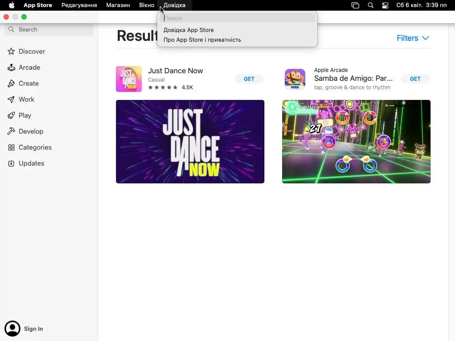Open the Apple menu logo
Viewport: 455px width, 341px height.
tap(12, 5)
